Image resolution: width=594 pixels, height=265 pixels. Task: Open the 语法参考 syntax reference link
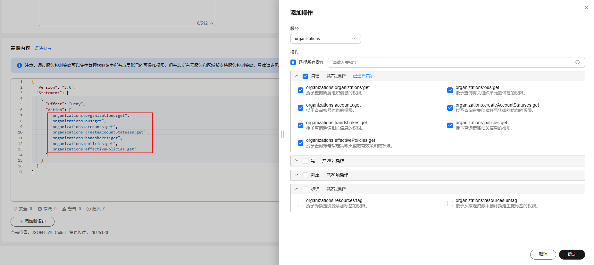(43, 48)
